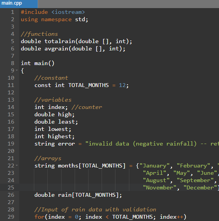Screen dimensions: 219x221
Task: Collapse the main function fold arrow on line 9
Action: click(17, 70)
